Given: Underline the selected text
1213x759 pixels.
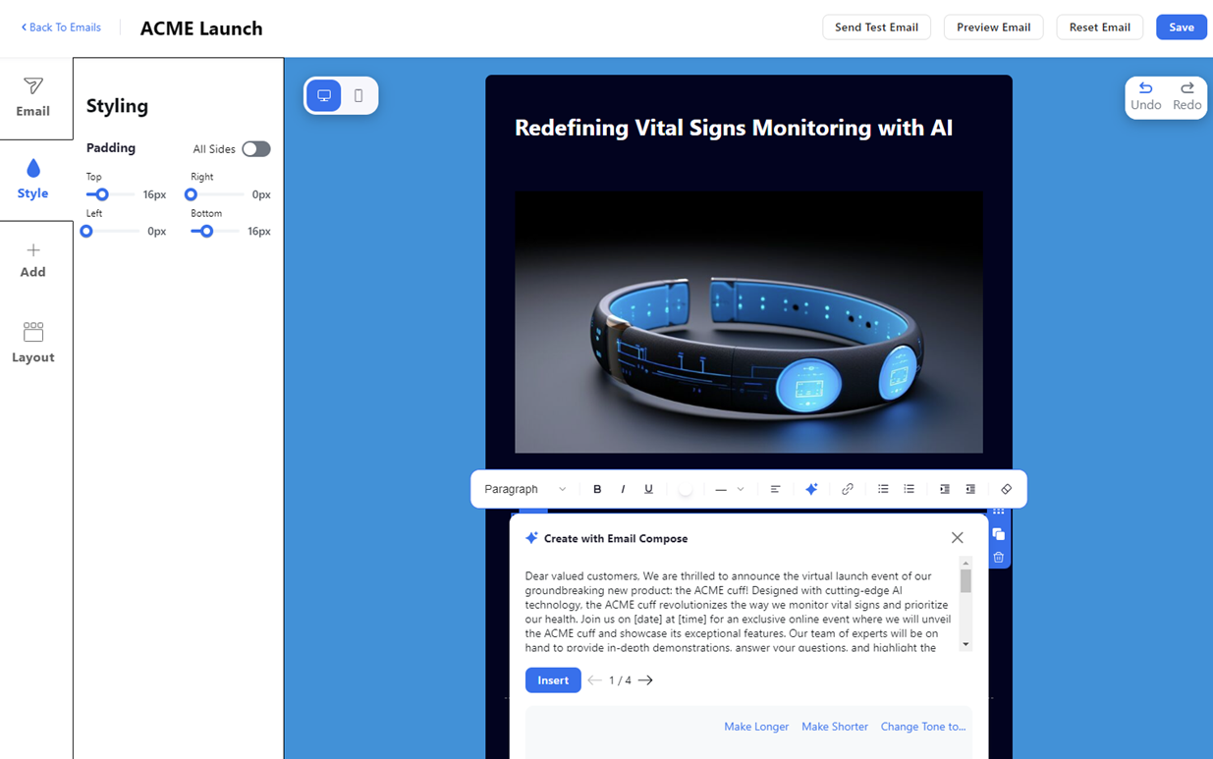Looking at the screenshot, I should coord(648,489).
